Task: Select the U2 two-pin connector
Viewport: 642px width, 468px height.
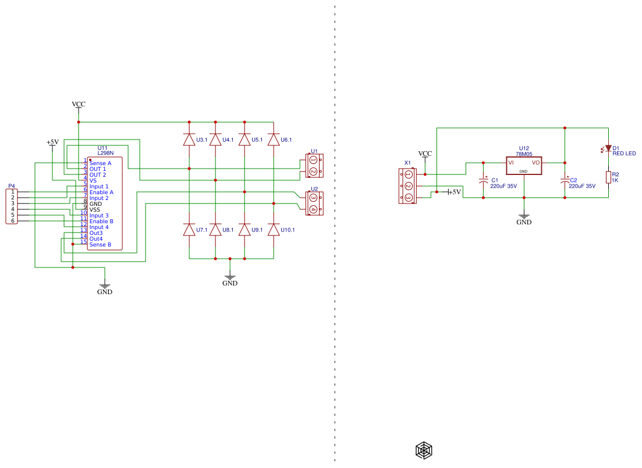Action: tap(314, 203)
